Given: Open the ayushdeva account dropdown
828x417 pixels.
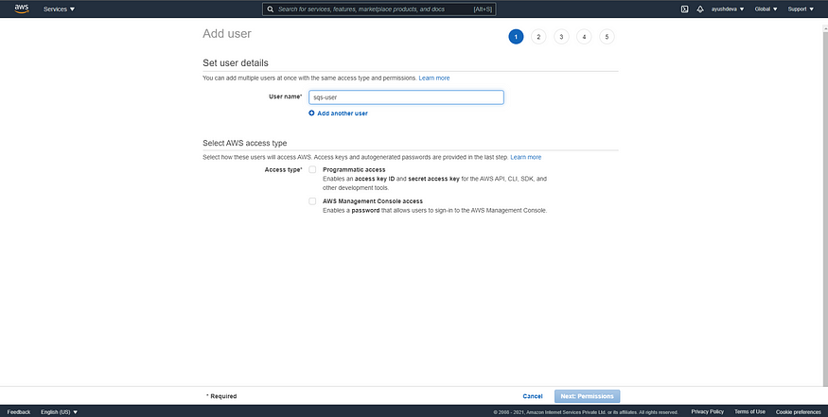Looking at the screenshot, I should [728, 9].
